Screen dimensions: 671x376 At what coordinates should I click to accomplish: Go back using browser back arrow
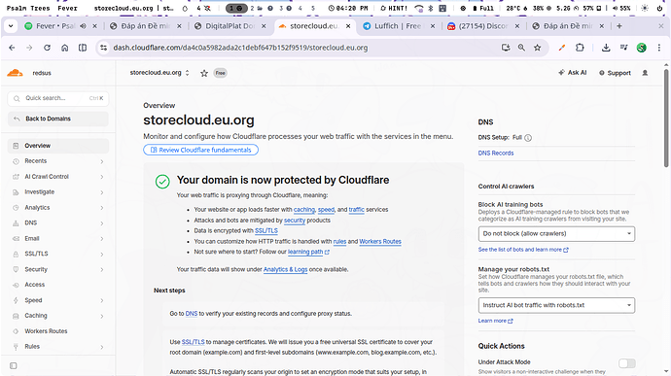12,48
